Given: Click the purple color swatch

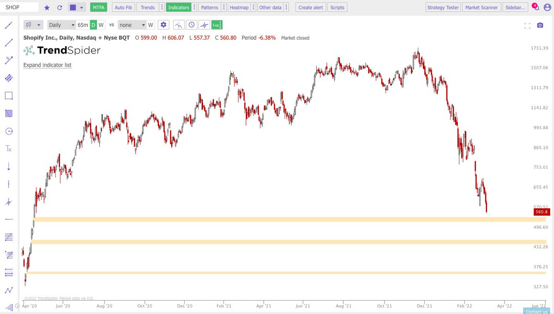Looking at the screenshot, I should (73, 8).
